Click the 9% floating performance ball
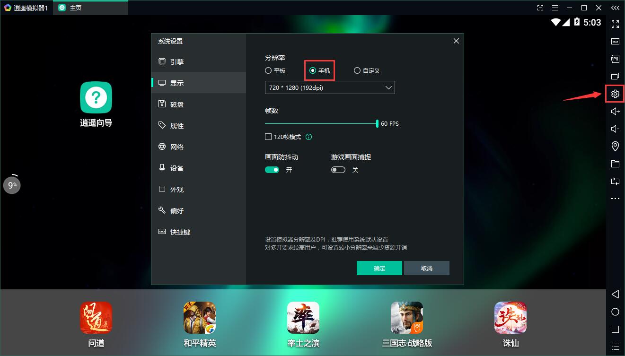Viewport: 625px width, 356px height. point(12,185)
